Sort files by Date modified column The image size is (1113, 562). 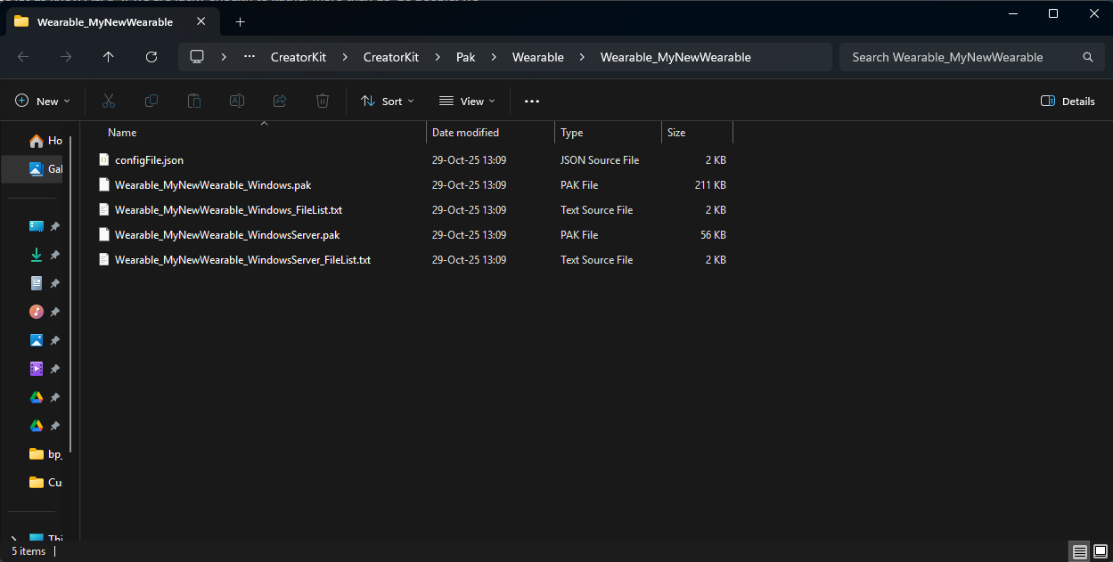tap(465, 133)
